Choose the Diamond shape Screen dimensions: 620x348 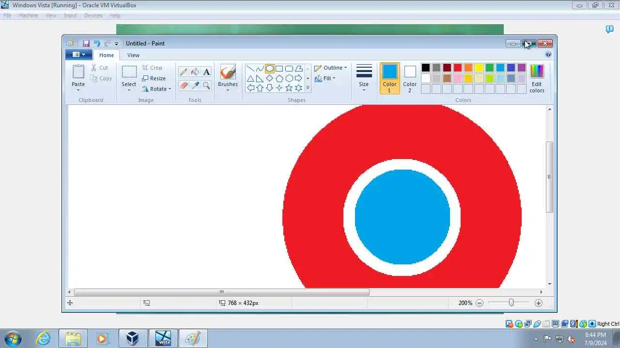click(270, 78)
